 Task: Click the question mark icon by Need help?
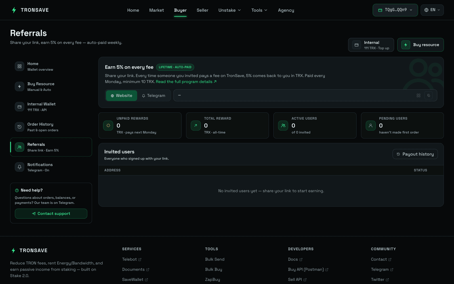17,190
